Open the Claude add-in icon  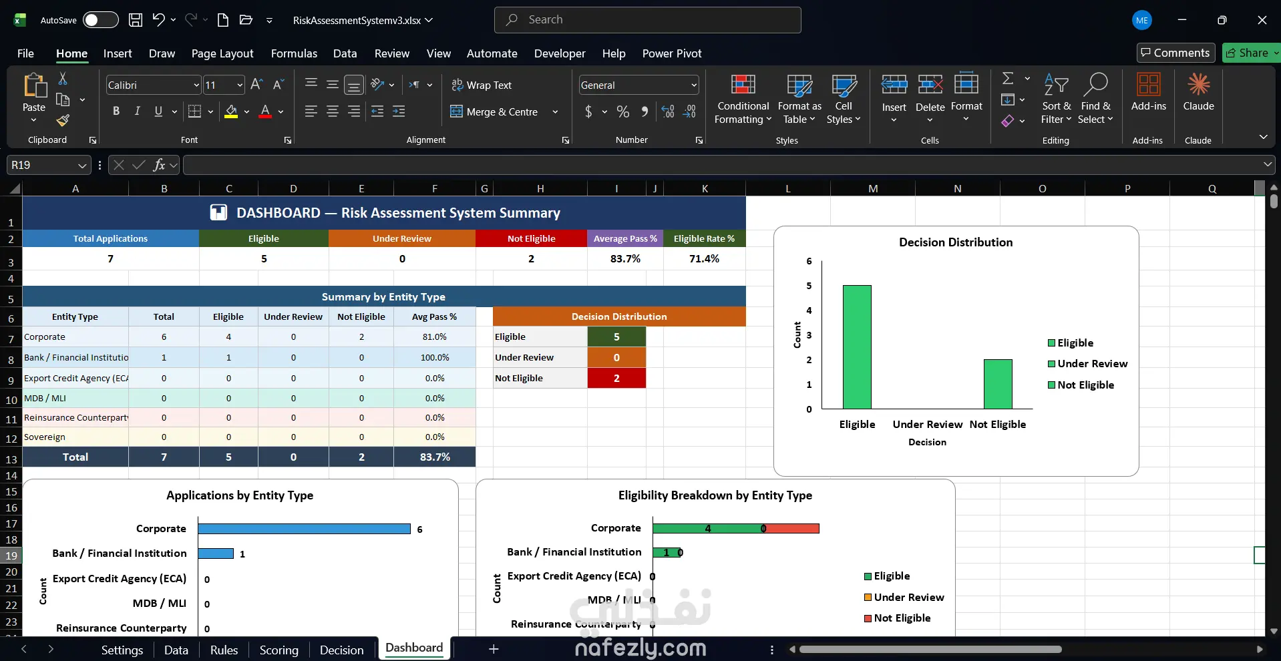[x=1198, y=84]
